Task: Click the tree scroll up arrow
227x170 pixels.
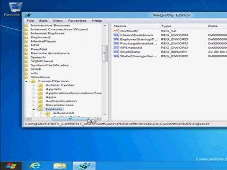Action: click(x=105, y=25)
